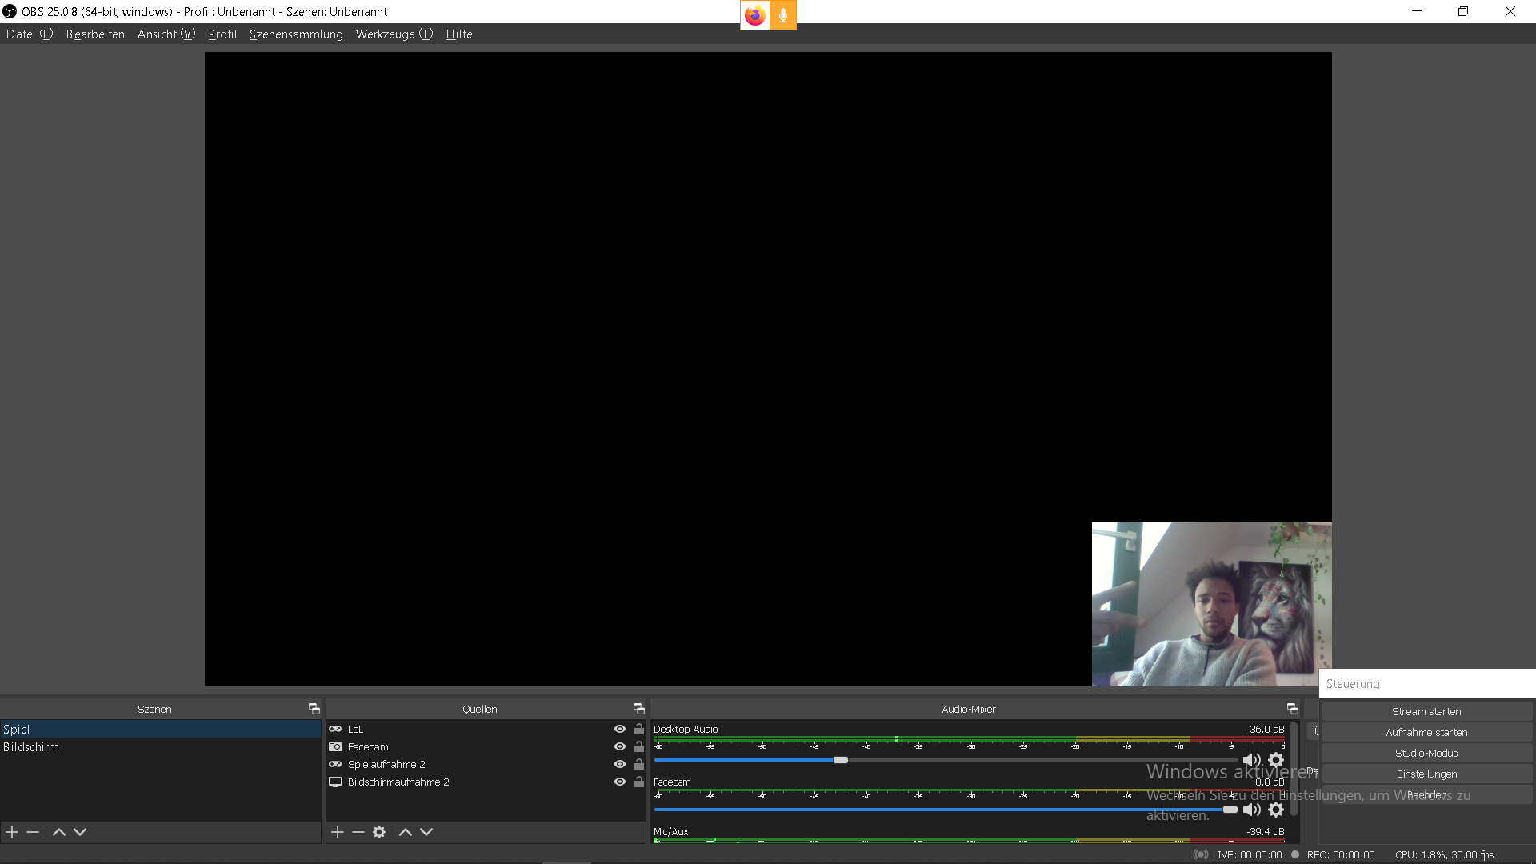Hide the LoL source

tap(619, 729)
